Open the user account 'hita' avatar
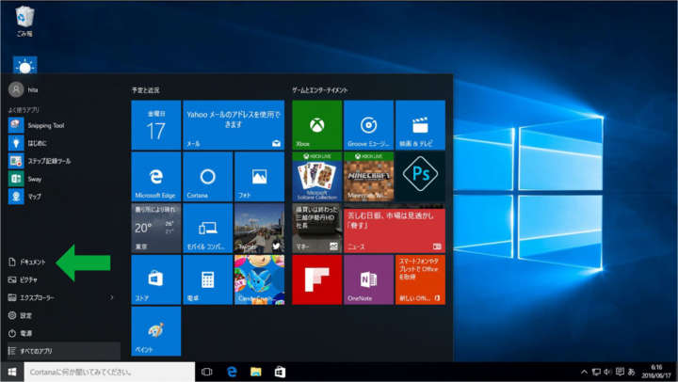678x382 pixels. [16, 90]
